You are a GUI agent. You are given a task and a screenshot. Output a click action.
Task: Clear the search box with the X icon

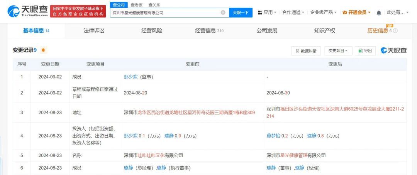pyautogui.click(x=223, y=12)
